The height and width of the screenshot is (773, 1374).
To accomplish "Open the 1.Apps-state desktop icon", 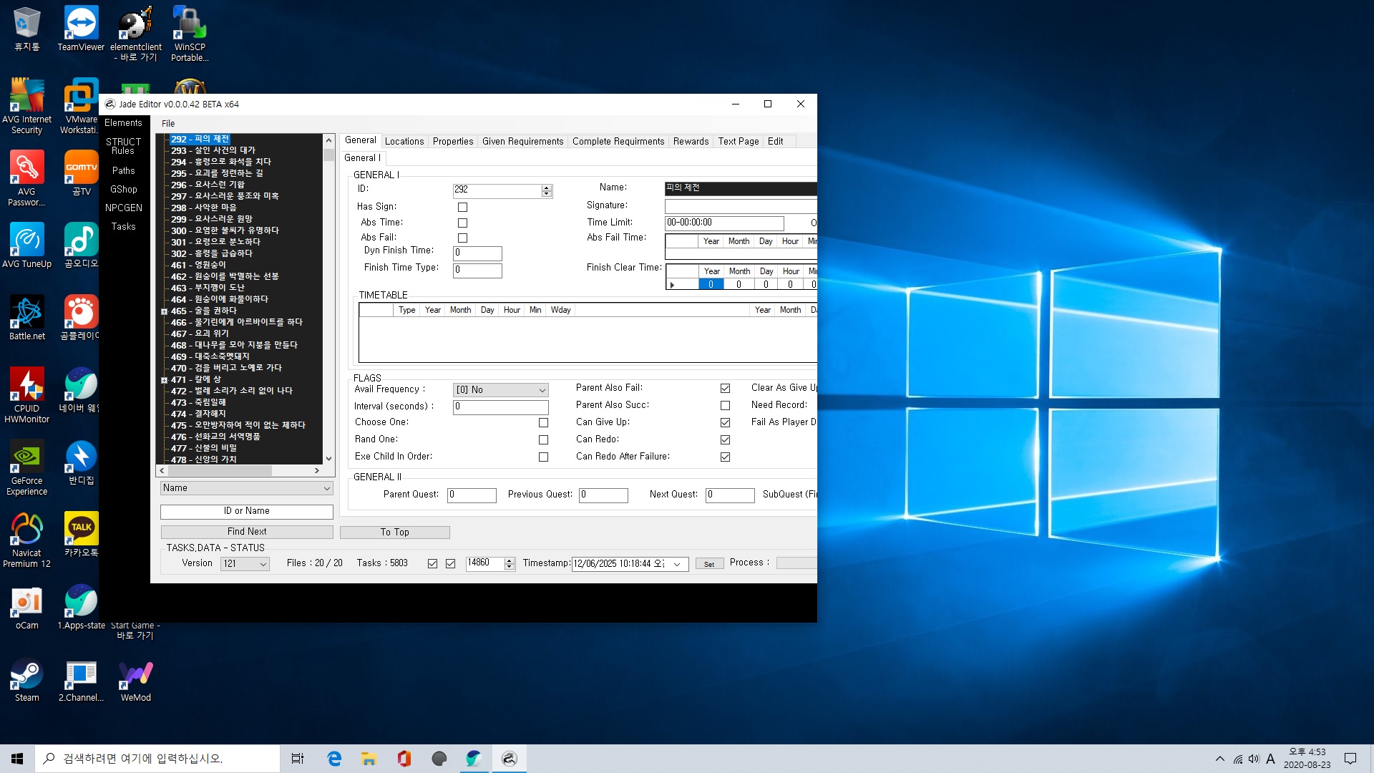I will pyautogui.click(x=81, y=607).
